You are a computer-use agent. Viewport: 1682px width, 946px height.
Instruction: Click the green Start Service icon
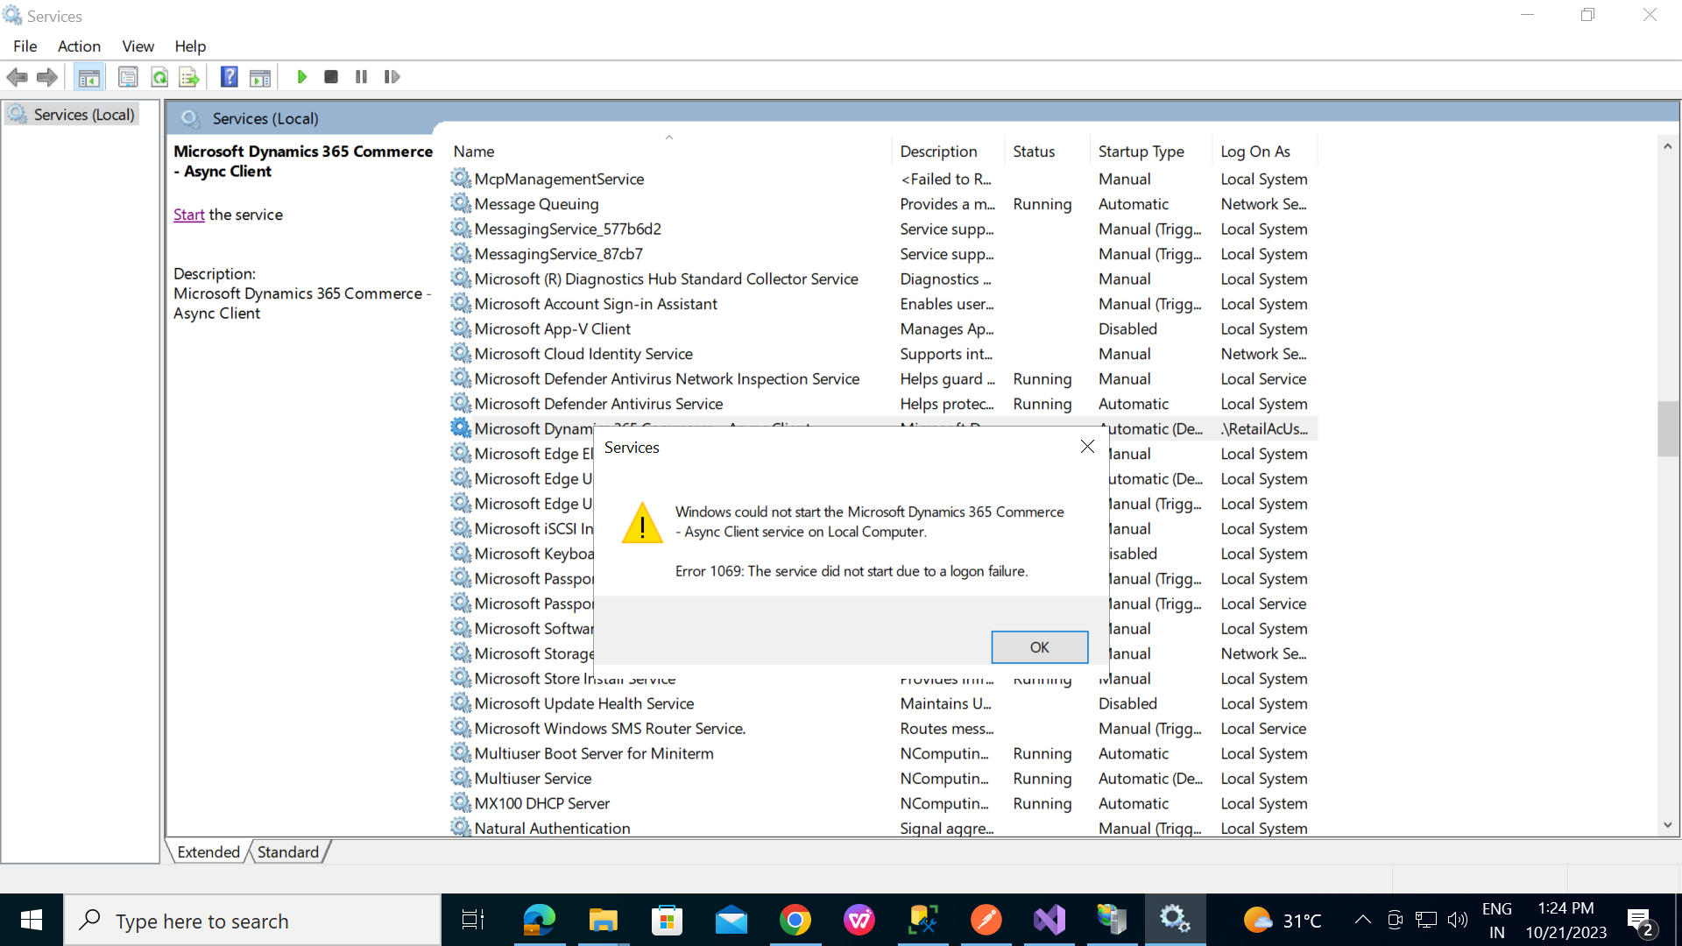pos(301,77)
